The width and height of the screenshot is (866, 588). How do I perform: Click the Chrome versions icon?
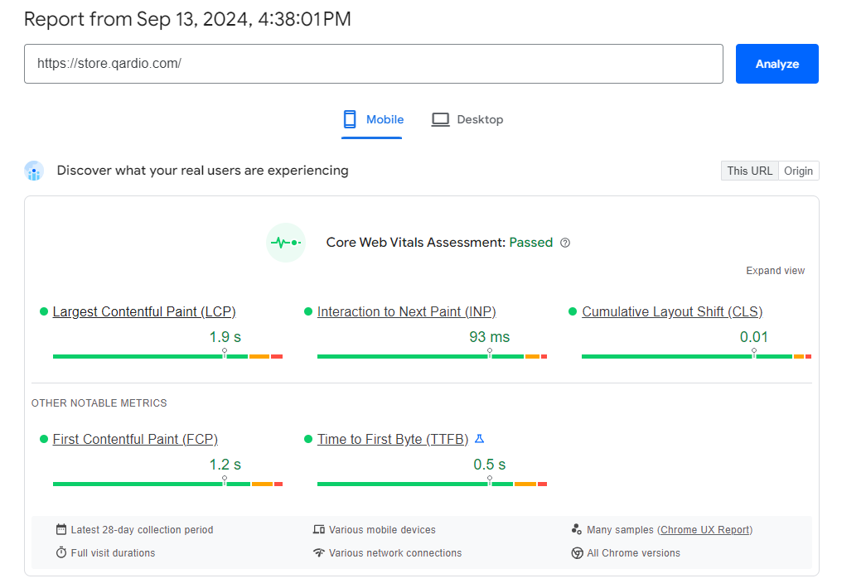[x=577, y=553]
